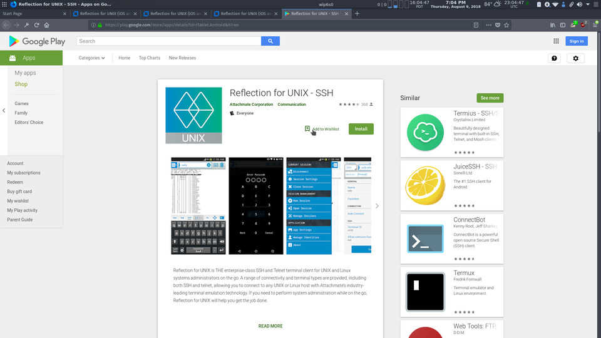Viewport: 601px width, 338px height.
Task: Click the green padlock site security icon
Action: coord(100,25)
